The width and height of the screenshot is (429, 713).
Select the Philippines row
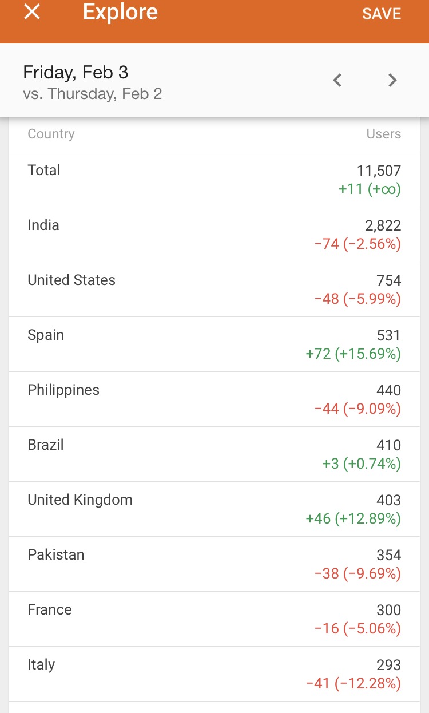214,399
